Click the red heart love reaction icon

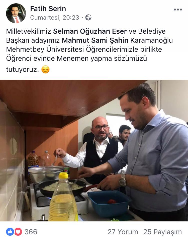[18, 232]
